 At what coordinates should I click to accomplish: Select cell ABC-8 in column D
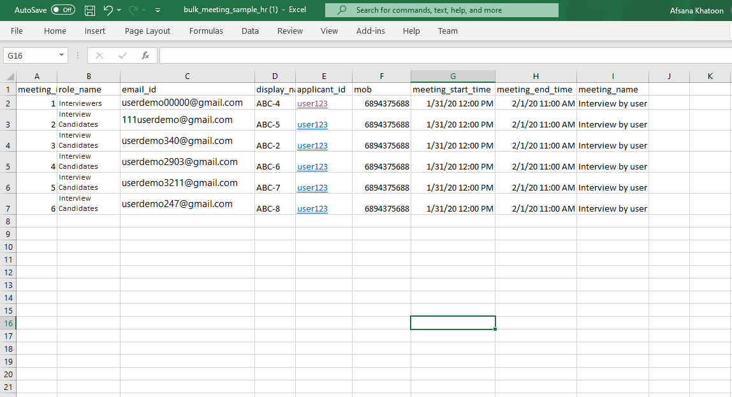274,204
